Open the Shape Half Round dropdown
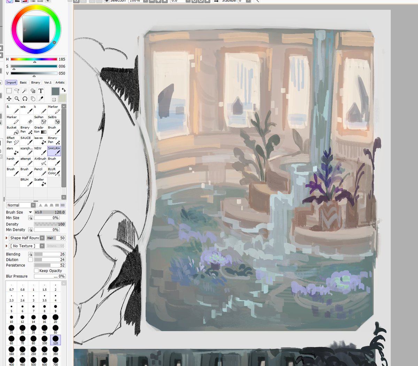This screenshot has width=418, height=366. point(42,238)
